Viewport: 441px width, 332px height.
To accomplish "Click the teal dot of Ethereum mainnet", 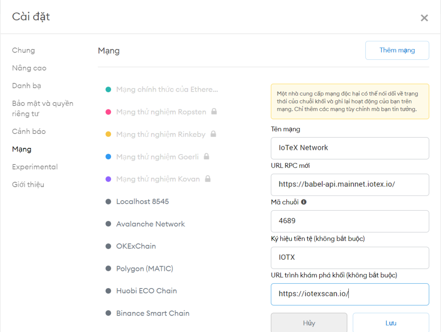I will [x=108, y=90].
